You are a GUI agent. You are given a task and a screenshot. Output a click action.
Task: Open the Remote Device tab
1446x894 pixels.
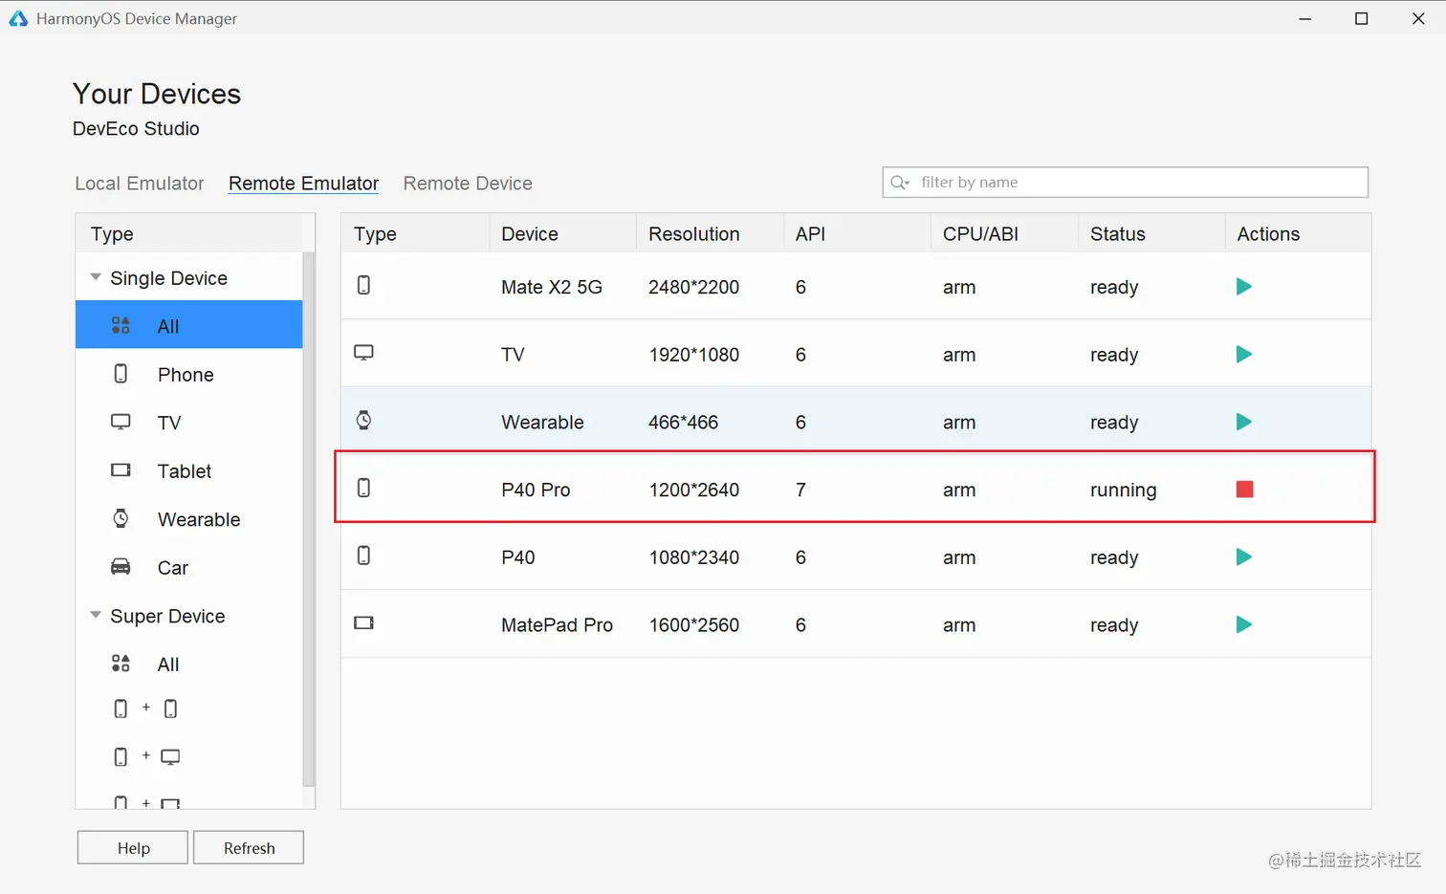[x=468, y=184]
